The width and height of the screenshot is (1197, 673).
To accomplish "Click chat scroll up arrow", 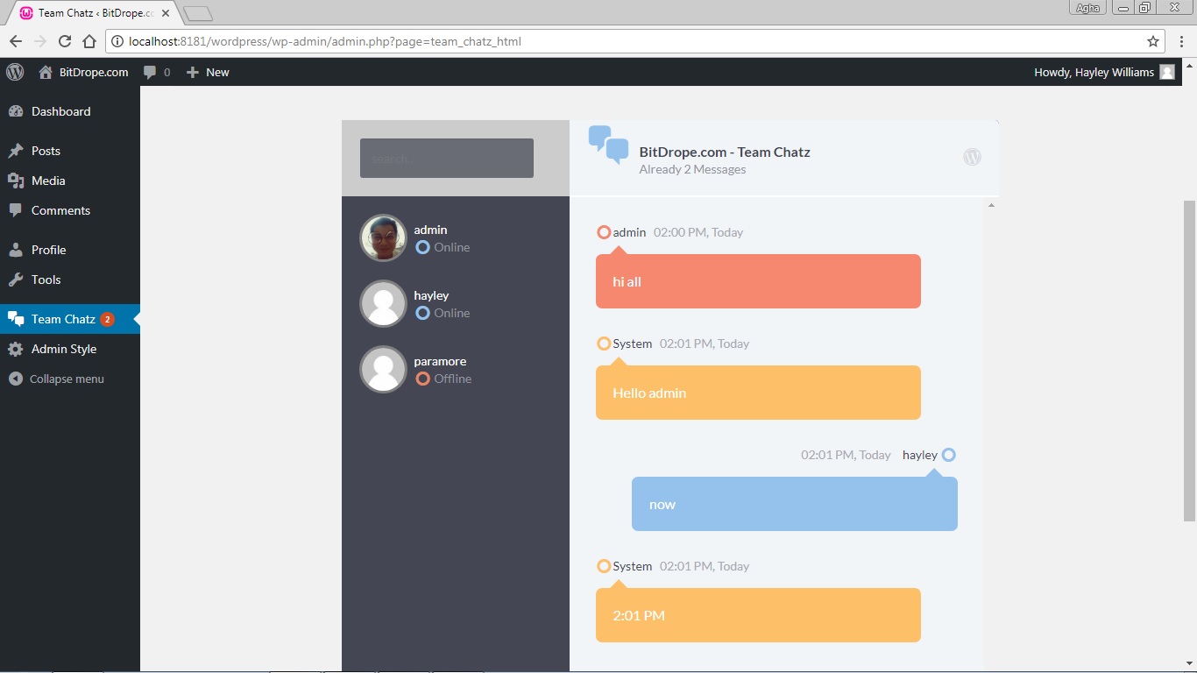I will tap(991, 205).
